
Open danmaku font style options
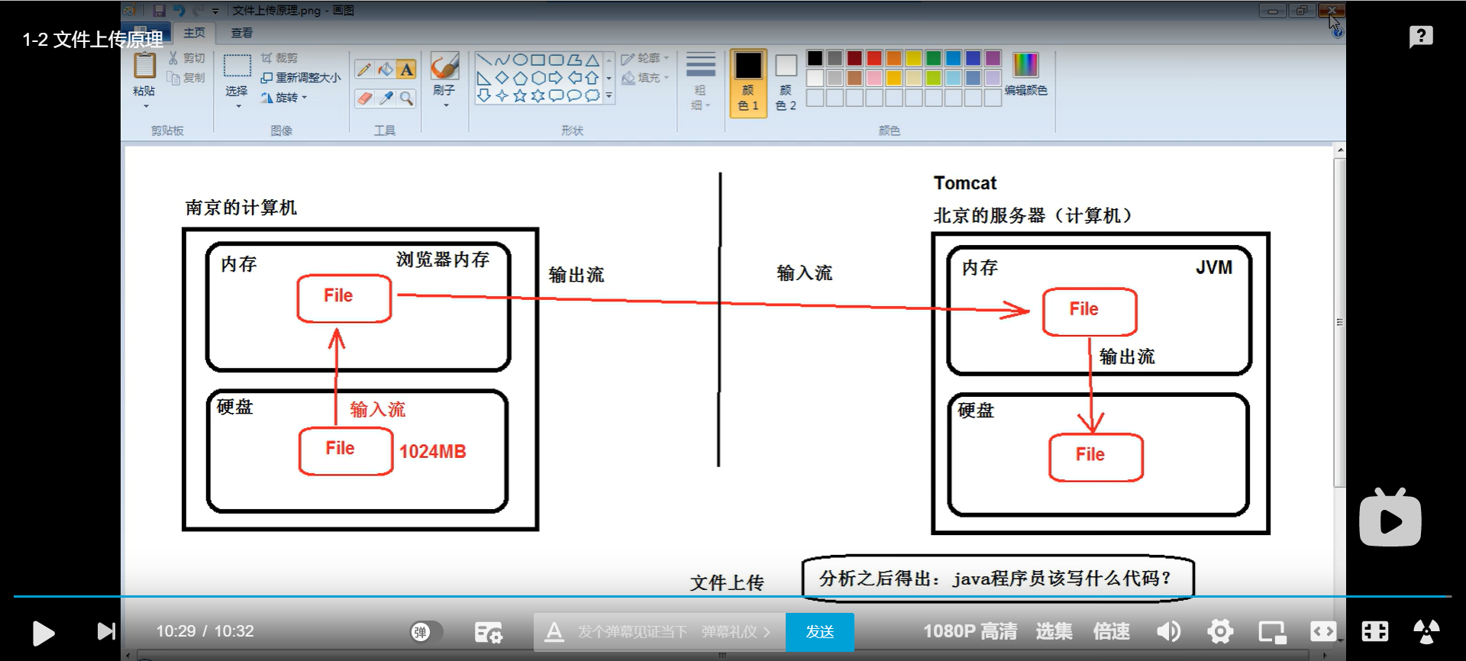pyautogui.click(x=554, y=632)
